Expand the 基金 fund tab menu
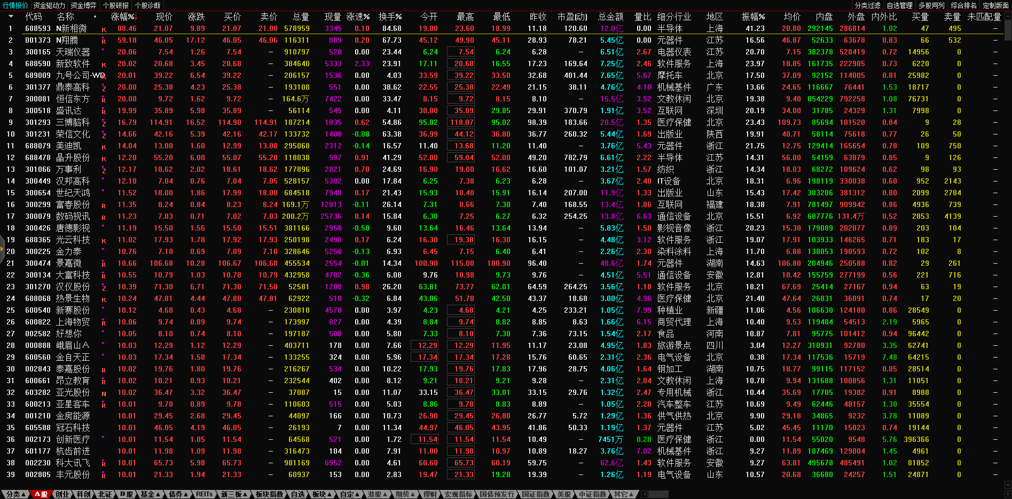1012x499 pixels. click(151, 494)
